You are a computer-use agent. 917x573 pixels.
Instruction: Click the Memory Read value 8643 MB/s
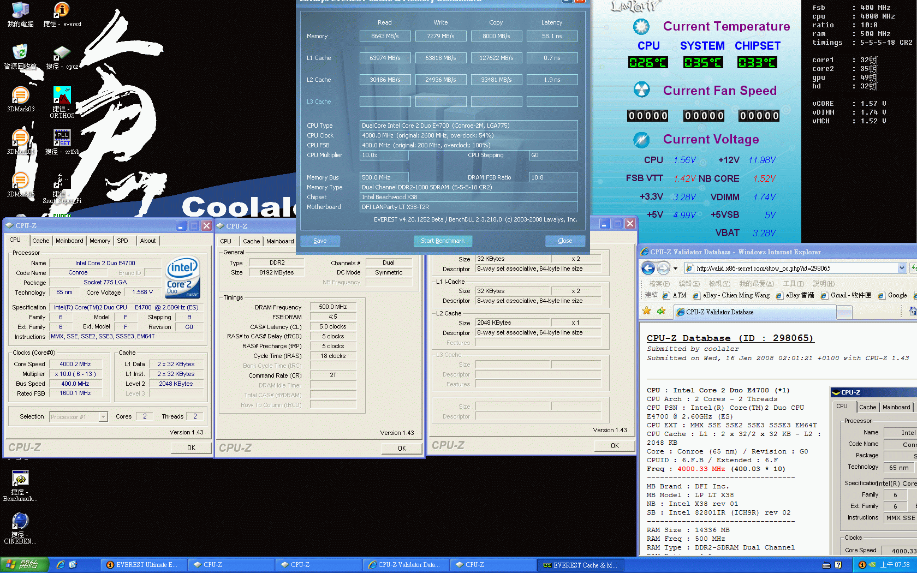pos(385,36)
